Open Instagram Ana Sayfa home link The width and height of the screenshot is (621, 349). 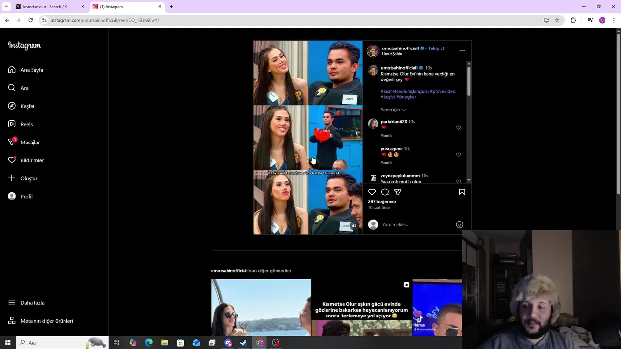tap(26, 70)
